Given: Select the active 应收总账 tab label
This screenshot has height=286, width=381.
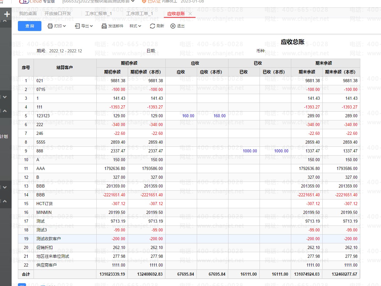Looking at the screenshot, I should click(176, 13).
